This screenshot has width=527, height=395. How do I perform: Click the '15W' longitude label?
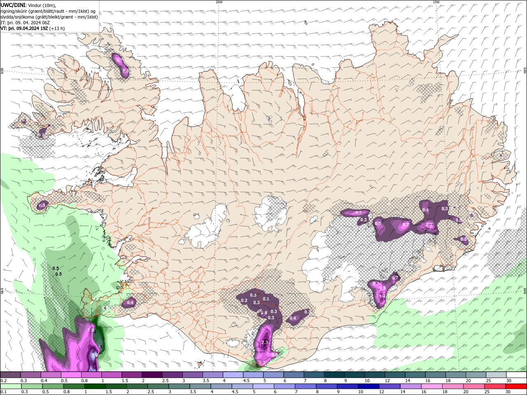click(x=436, y=2)
